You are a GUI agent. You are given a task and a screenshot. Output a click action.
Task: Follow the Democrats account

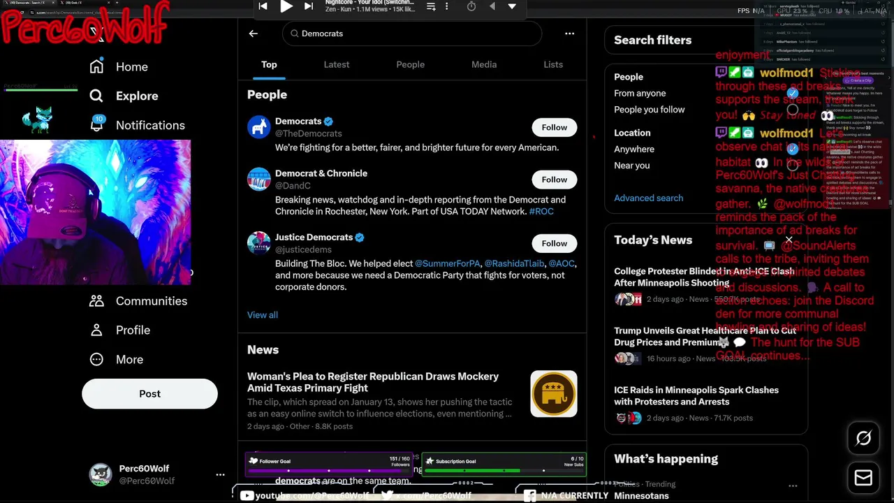pos(554,127)
